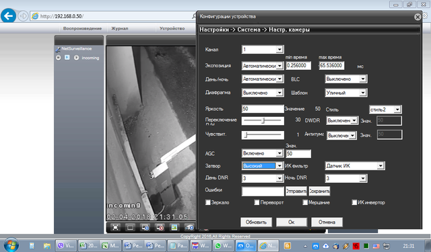
Task: Open the Журнал menu tab
Action: click(x=120, y=28)
